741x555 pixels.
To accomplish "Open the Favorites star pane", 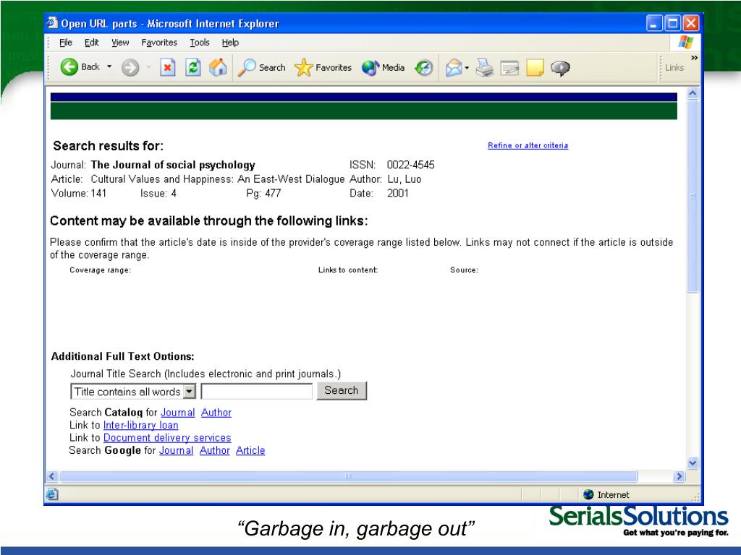I will tap(323, 67).
